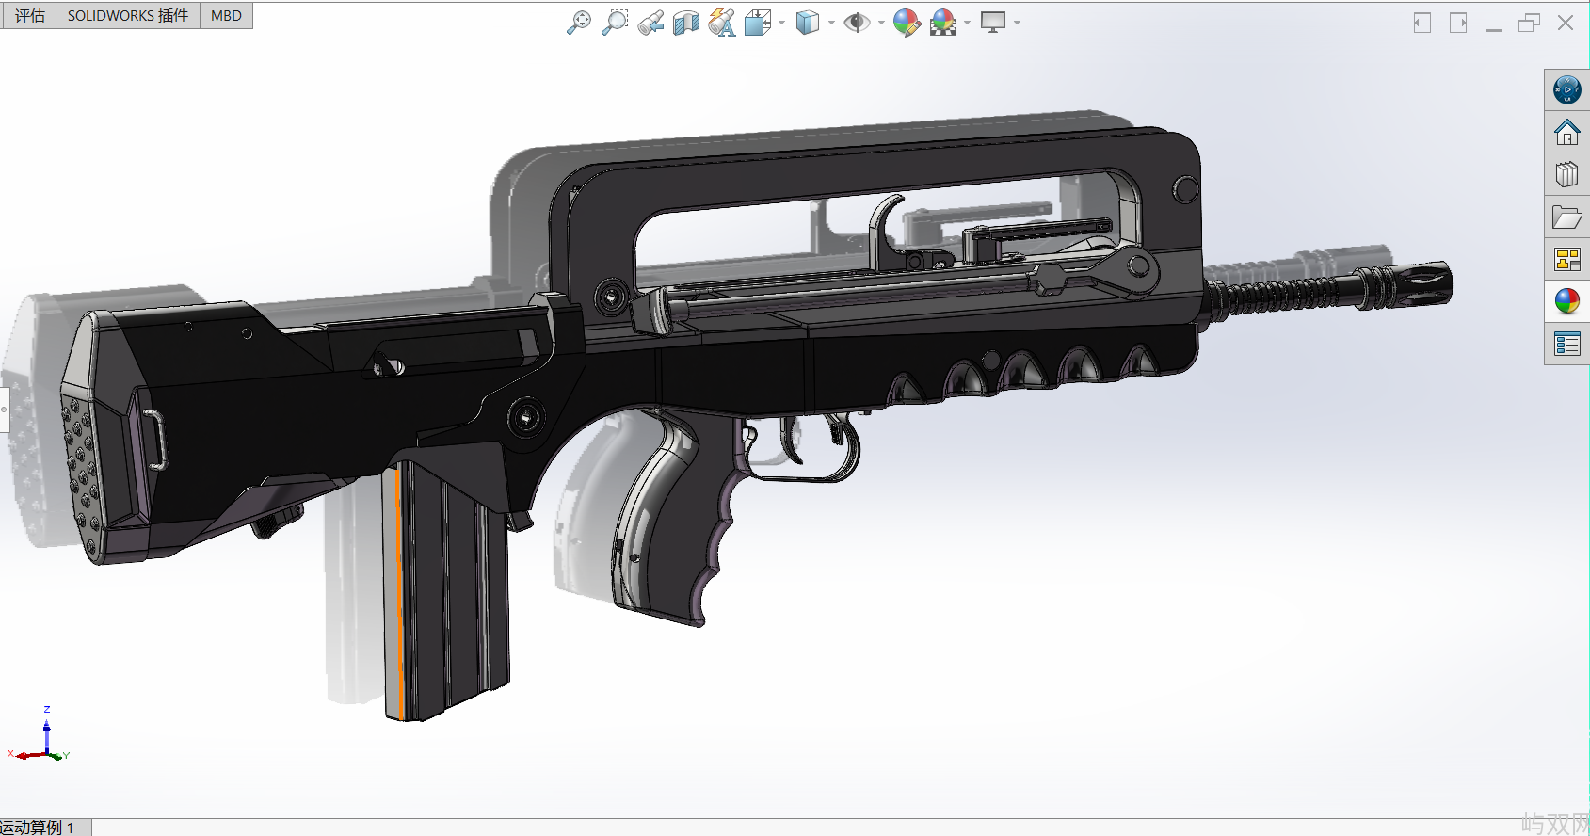This screenshot has height=836, width=1590.
Task: Select the magazine on the rifle model
Action: coord(445,589)
